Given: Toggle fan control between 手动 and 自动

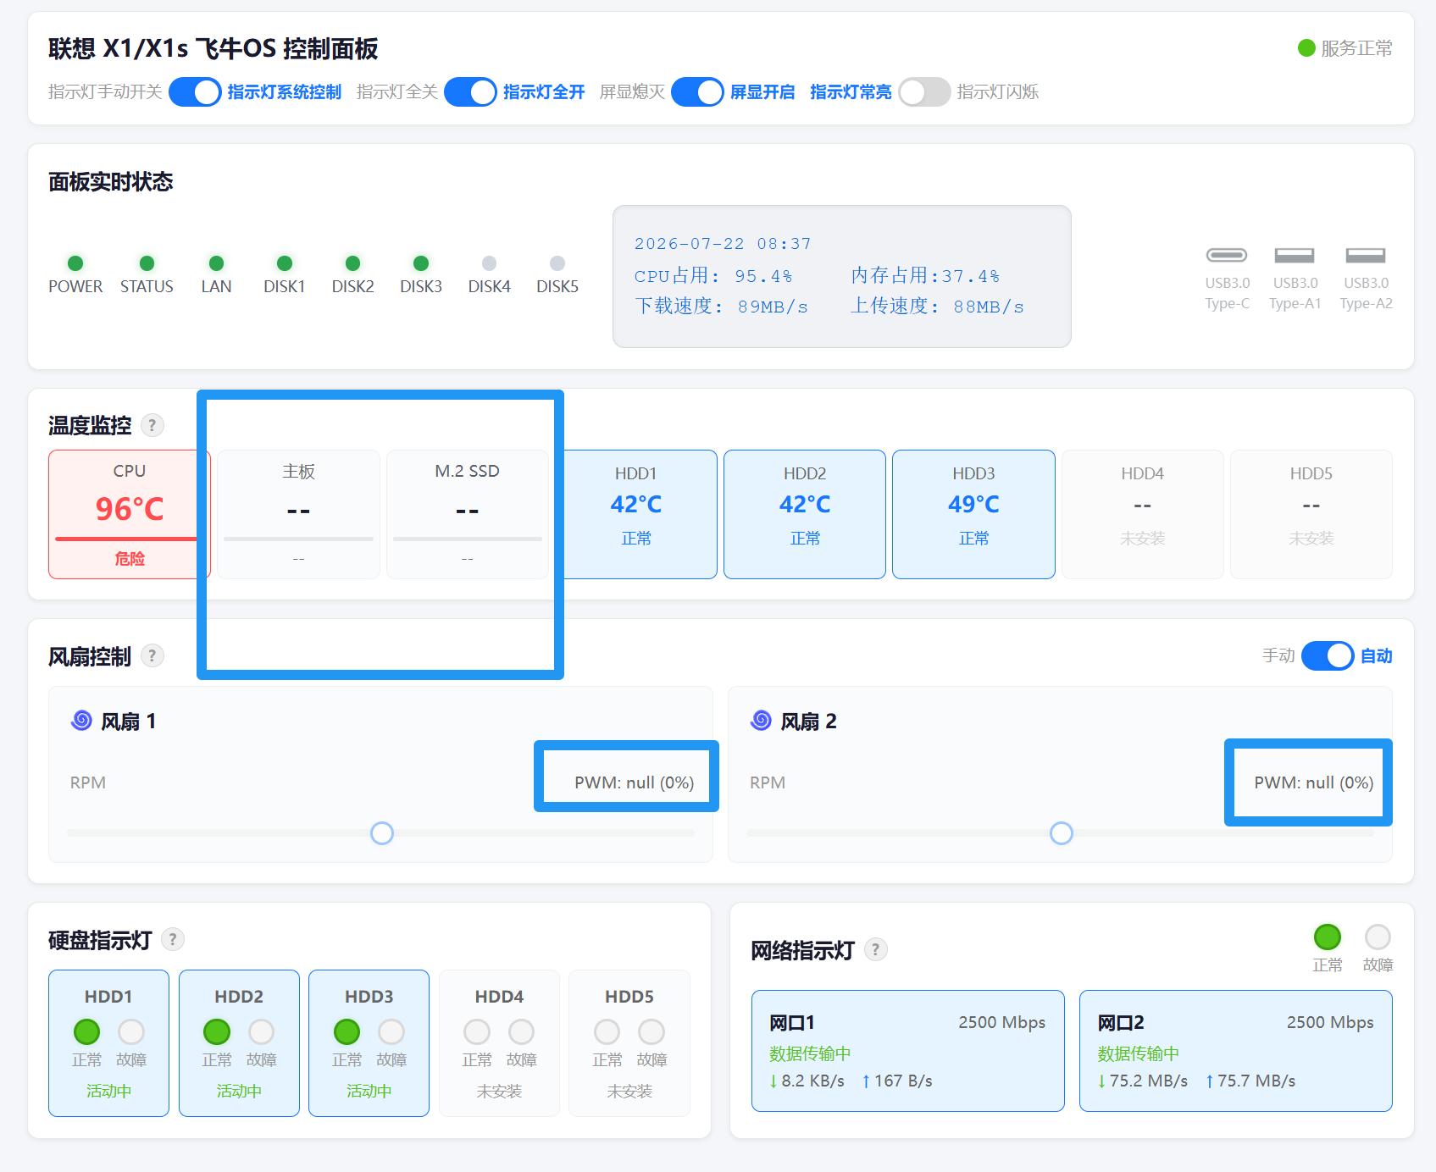Looking at the screenshot, I should (1328, 655).
